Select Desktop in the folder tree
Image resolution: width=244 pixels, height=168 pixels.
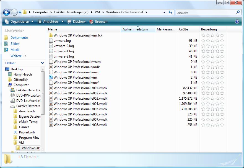17,69
